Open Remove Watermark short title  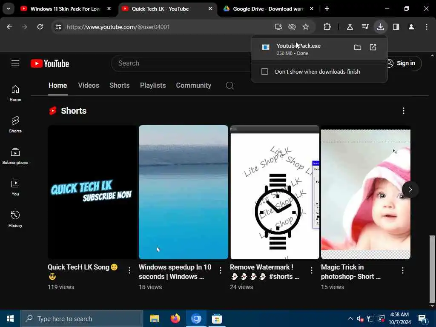[264, 272]
